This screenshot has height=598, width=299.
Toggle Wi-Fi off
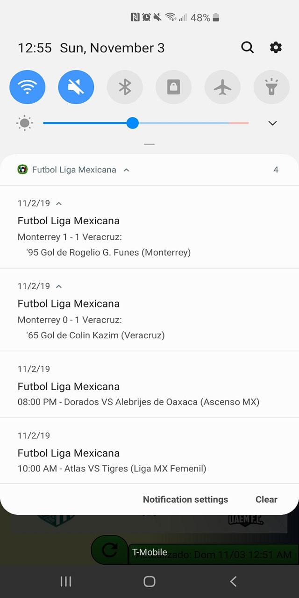click(27, 87)
